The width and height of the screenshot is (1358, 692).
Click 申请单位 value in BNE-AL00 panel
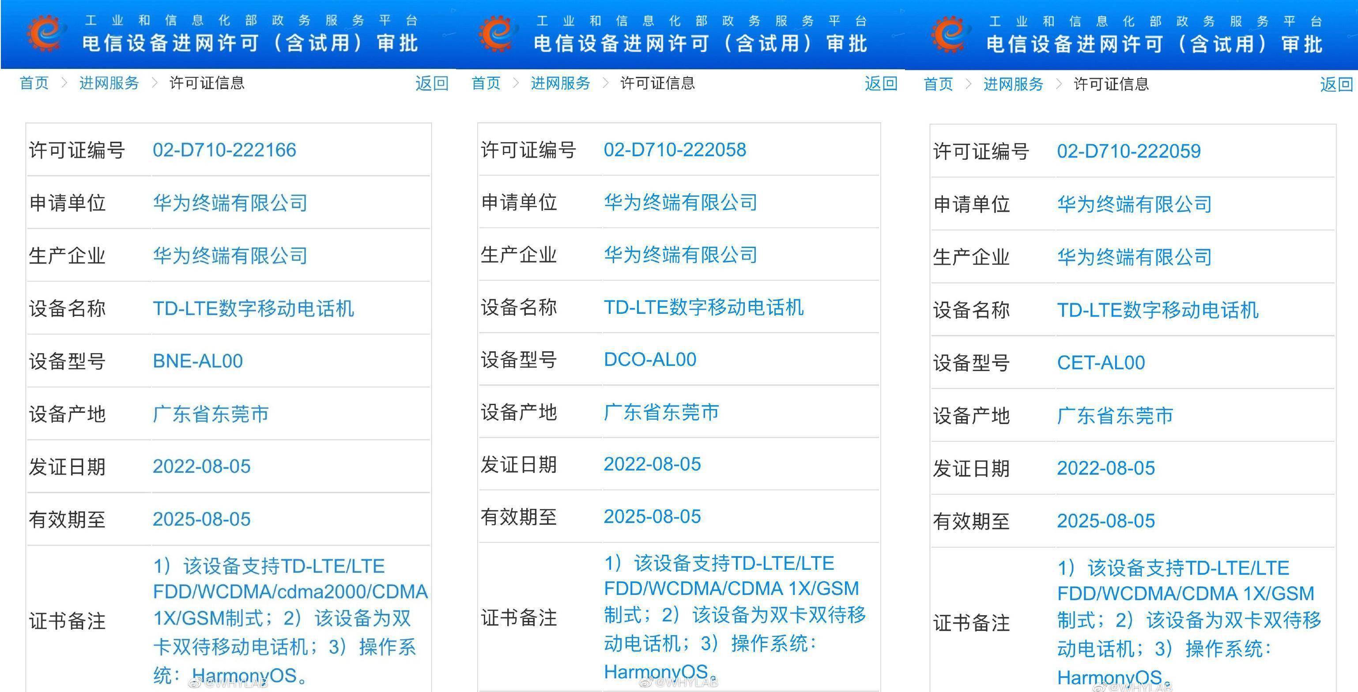click(x=230, y=203)
